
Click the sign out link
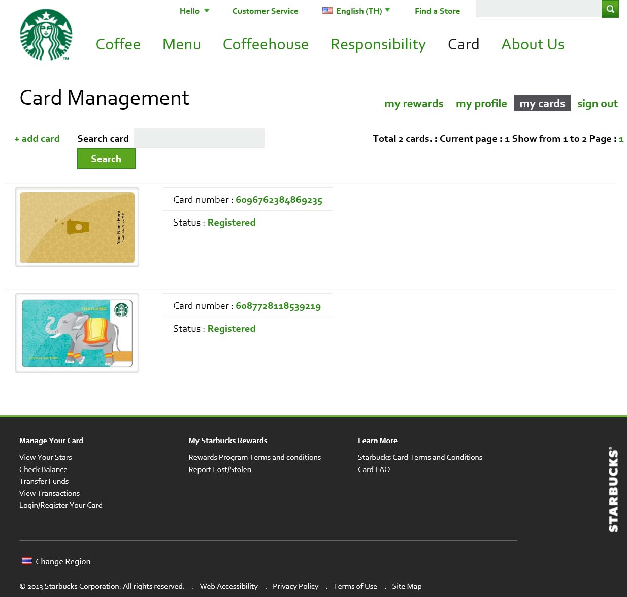[x=598, y=104]
